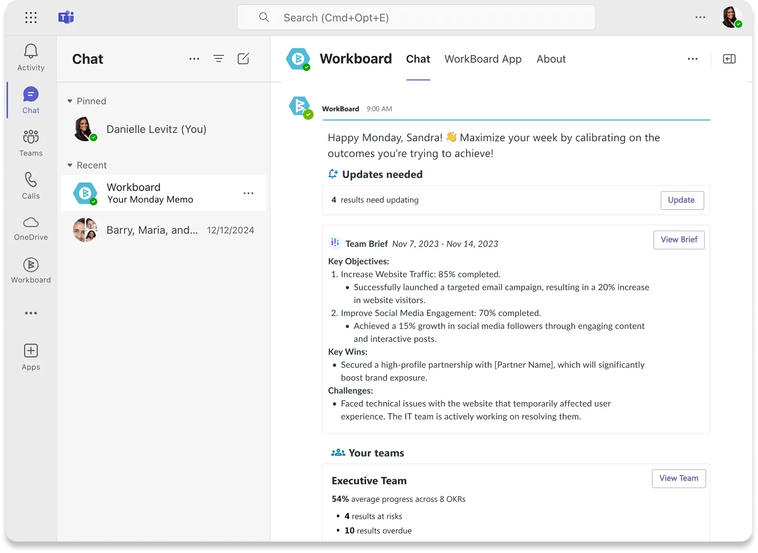Screen dimensions: 758x553
Task: Open Activity notifications
Action: coord(31,57)
